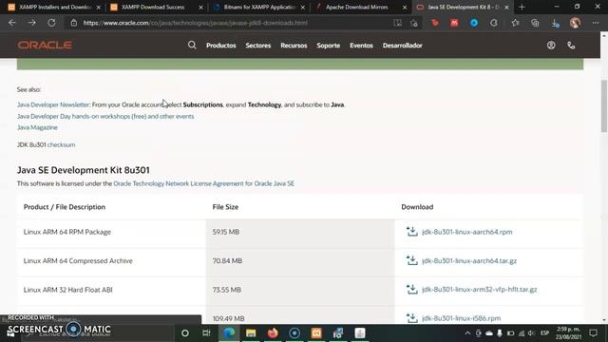Download jdk-8u301-linux-aarch64.rpm
This screenshot has height=342, width=608.
coord(466,232)
